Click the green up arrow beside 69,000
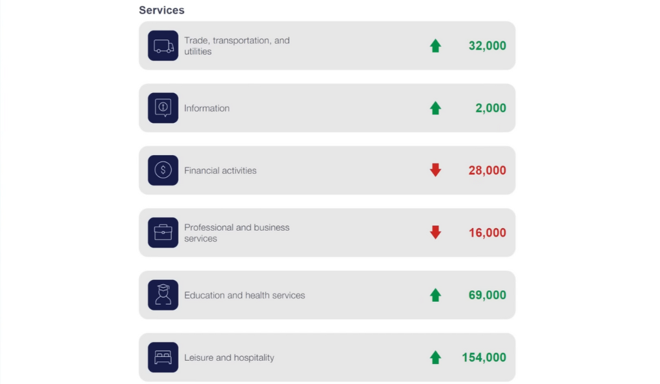This screenshot has height=384, width=660. click(435, 295)
